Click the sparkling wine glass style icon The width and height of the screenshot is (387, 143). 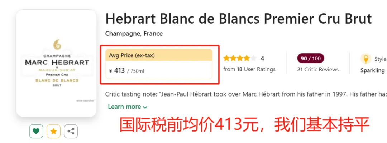coord(366,59)
